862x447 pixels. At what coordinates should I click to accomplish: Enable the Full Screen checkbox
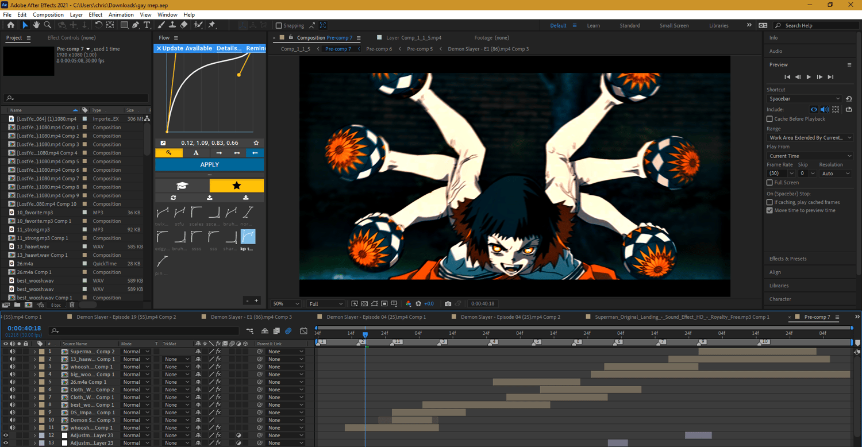point(769,183)
